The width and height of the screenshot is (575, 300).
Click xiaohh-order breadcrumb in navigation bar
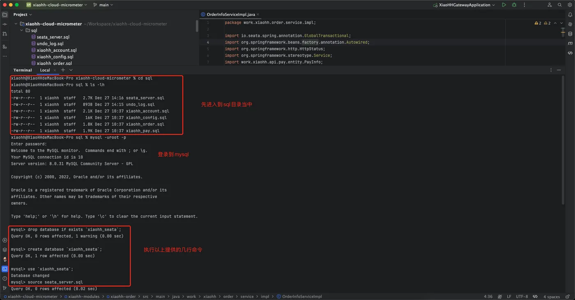[x=121, y=296]
